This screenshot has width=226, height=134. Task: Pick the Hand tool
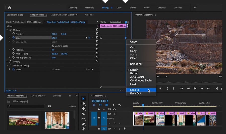pyautogui.click(x=84, y=129)
